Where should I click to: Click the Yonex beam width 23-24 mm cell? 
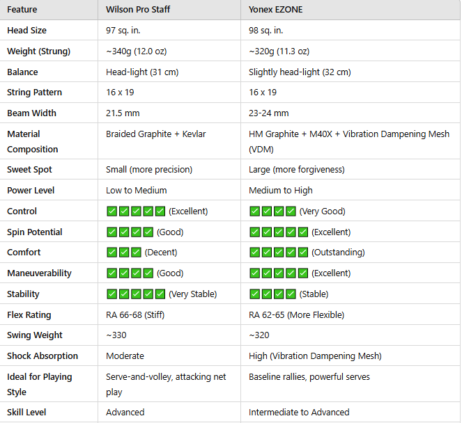click(x=269, y=113)
